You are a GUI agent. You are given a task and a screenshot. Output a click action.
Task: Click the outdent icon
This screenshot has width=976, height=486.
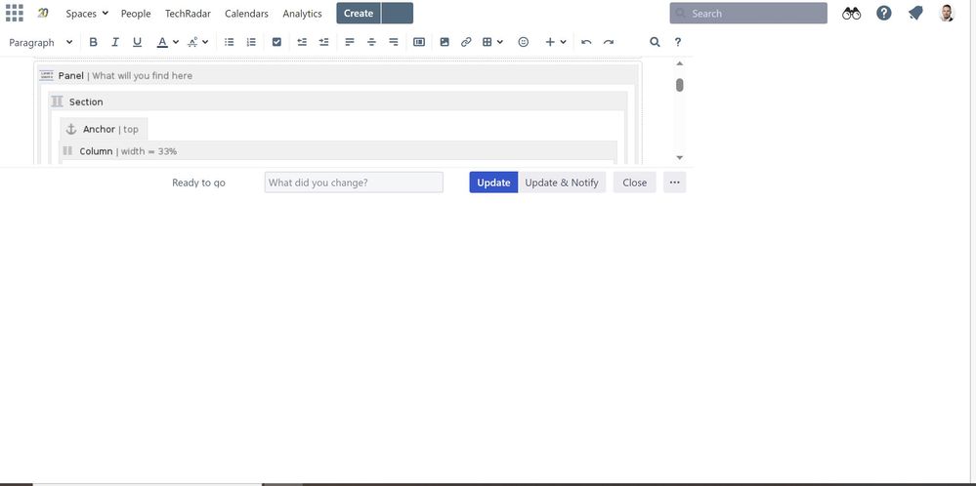tap(302, 42)
